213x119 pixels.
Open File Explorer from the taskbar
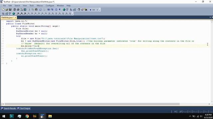(x=50, y=116)
